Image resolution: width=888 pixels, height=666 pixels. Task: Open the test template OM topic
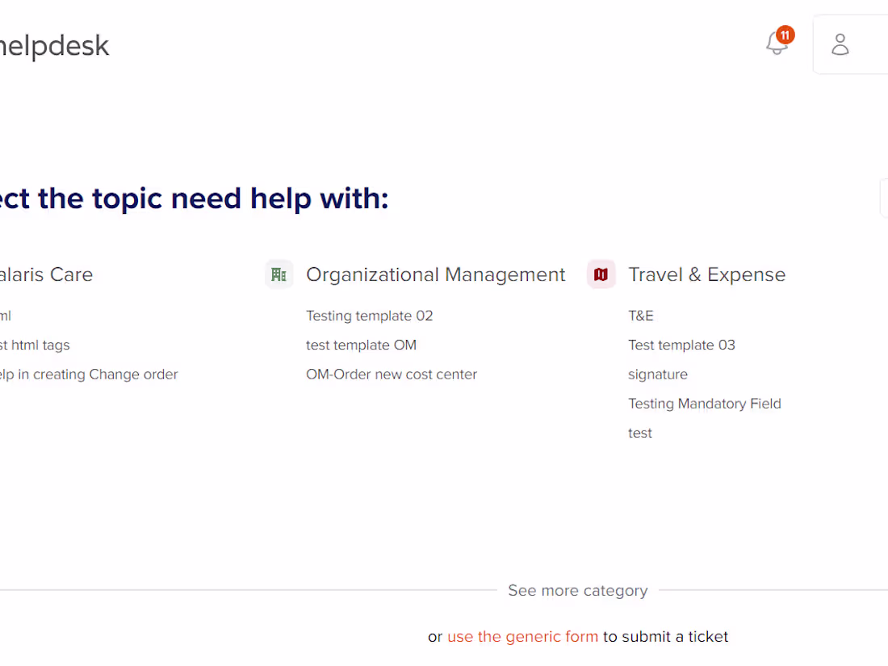(361, 345)
